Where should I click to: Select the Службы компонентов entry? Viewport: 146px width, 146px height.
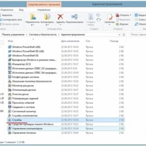(25, 116)
